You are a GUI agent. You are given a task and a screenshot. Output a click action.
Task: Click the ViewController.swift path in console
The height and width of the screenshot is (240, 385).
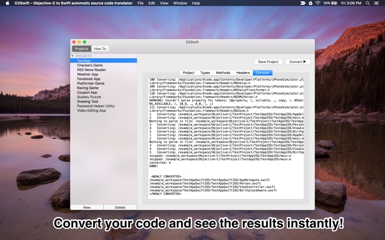coord(212,187)
